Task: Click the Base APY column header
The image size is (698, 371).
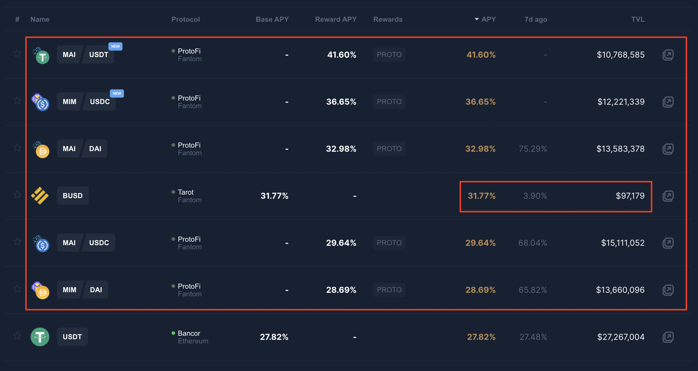Action: coord(272,19)
